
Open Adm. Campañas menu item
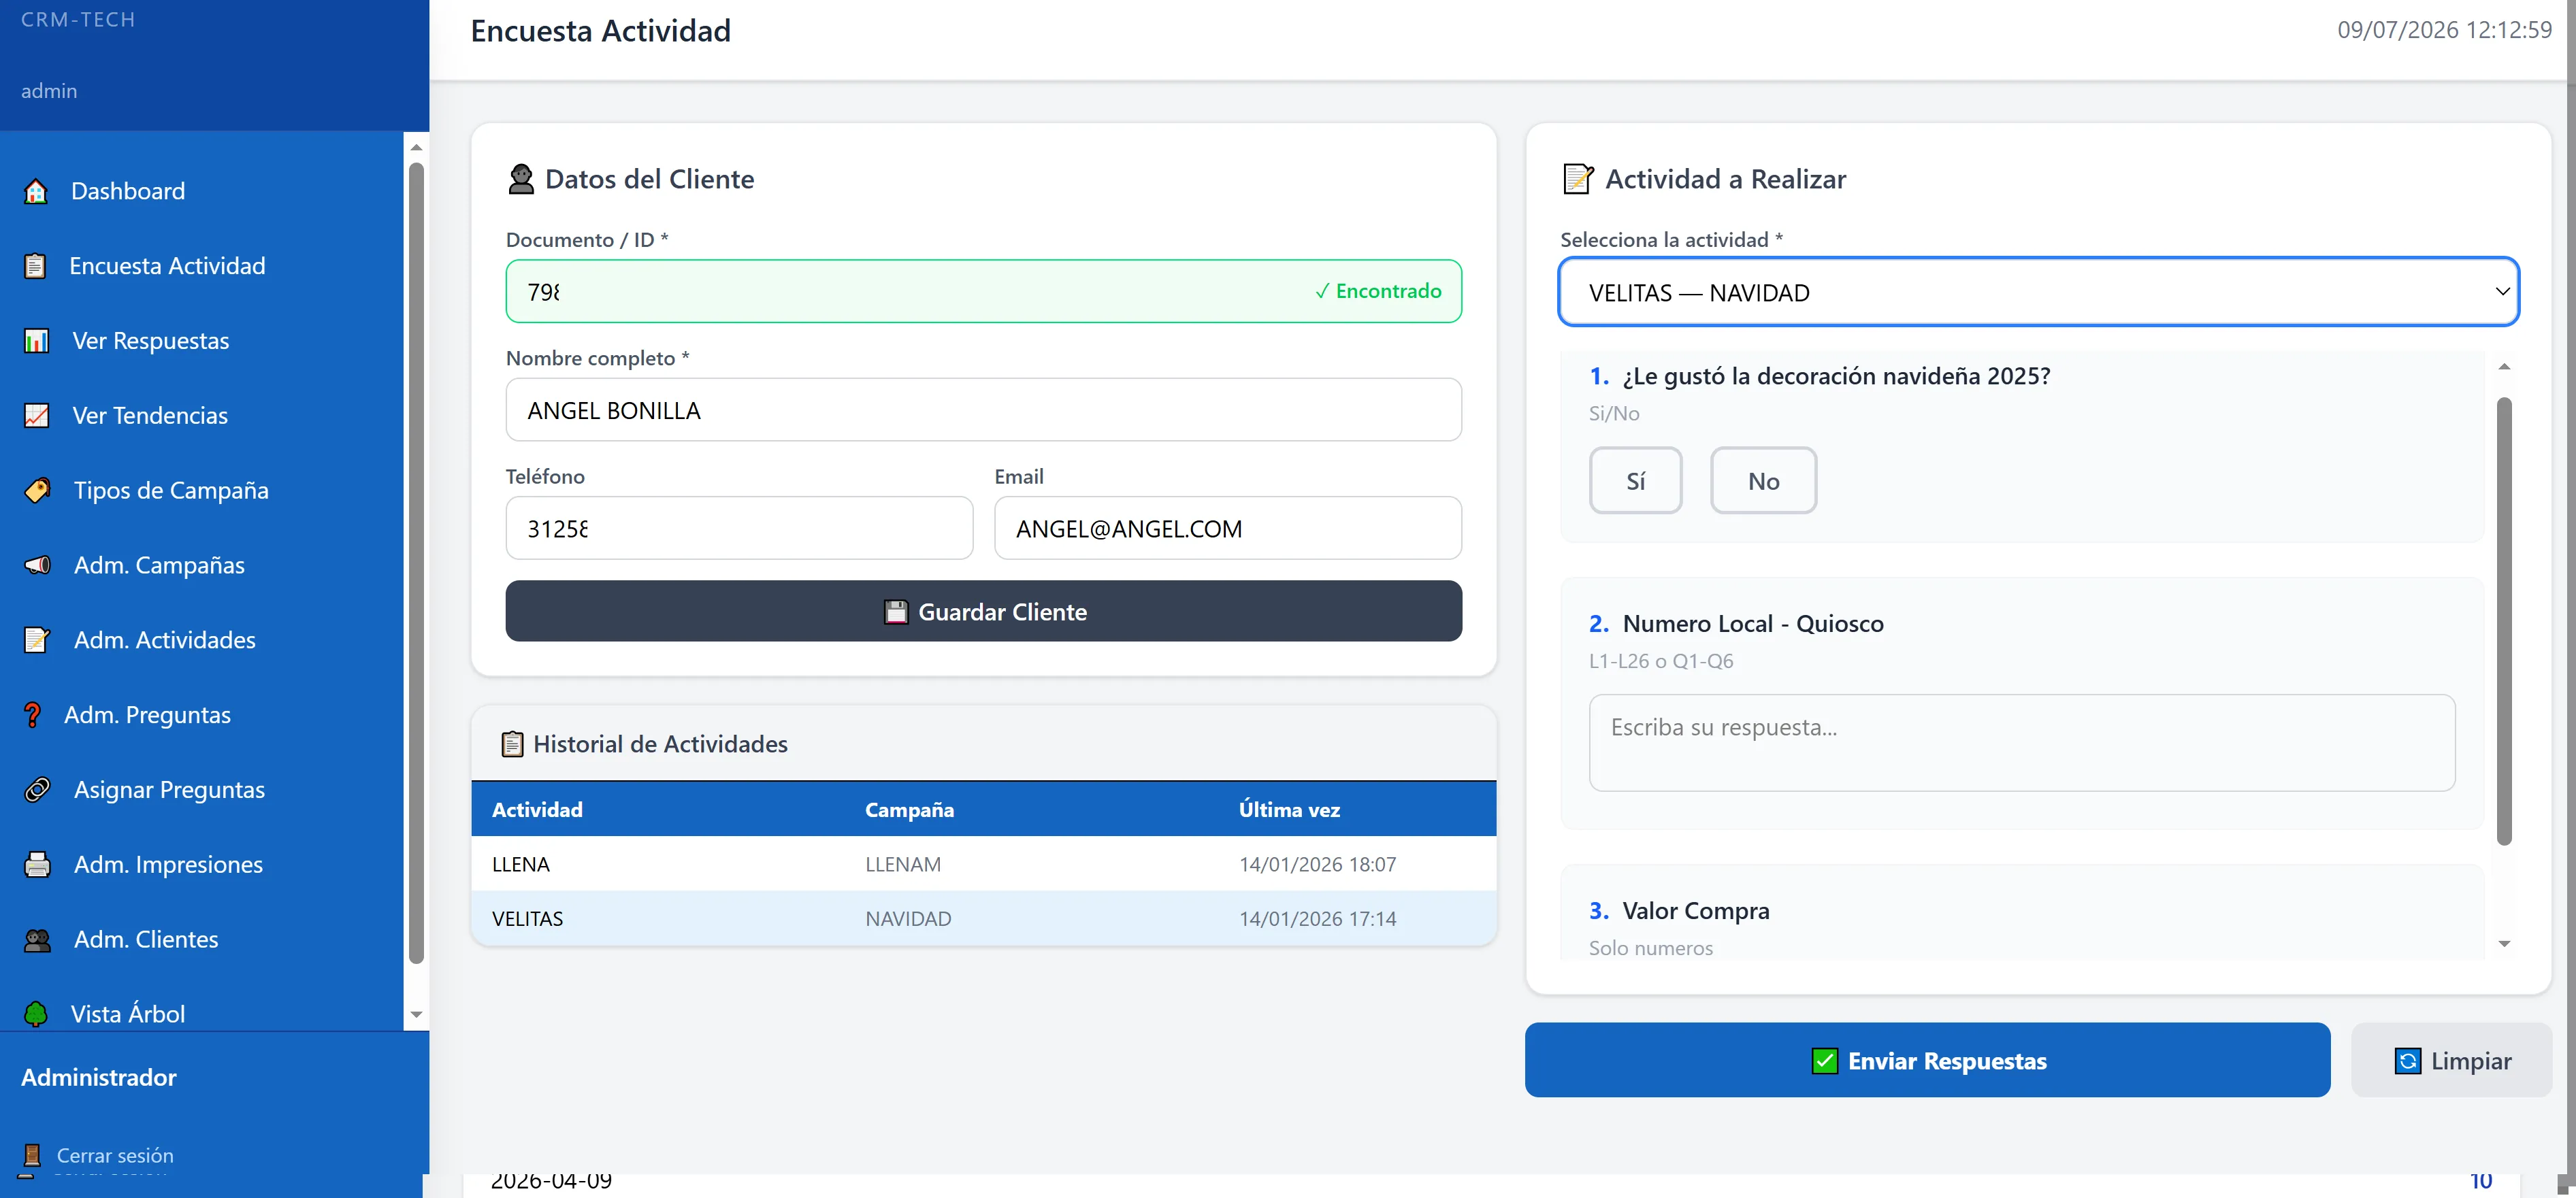point(159,565)
